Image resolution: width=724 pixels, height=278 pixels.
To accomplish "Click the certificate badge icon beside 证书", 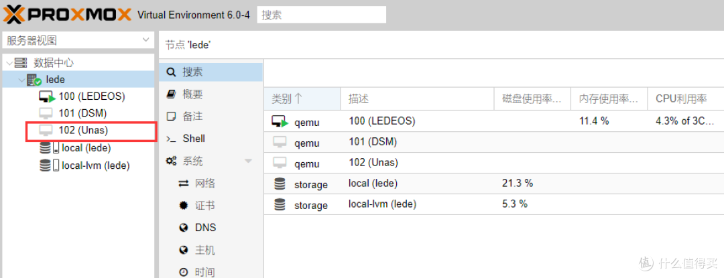I will [184, 206].
